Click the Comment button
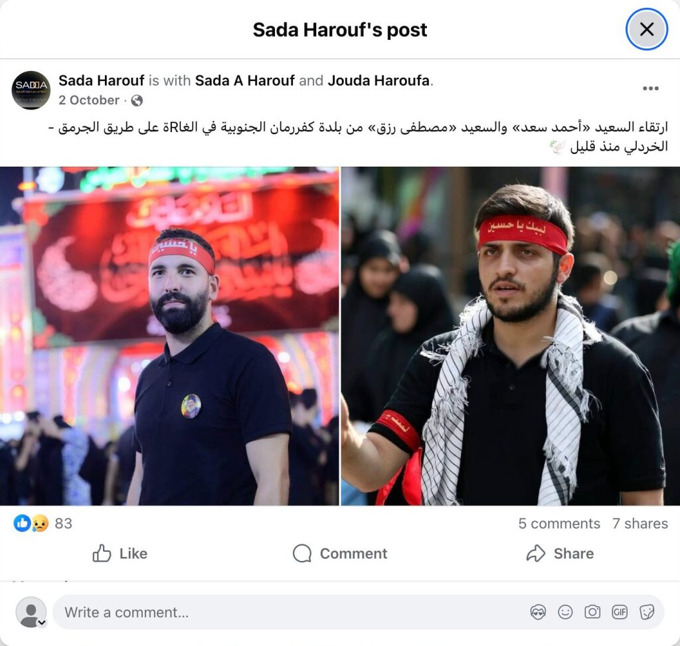This screenshot has width=680, height=646. pos(340,553)
